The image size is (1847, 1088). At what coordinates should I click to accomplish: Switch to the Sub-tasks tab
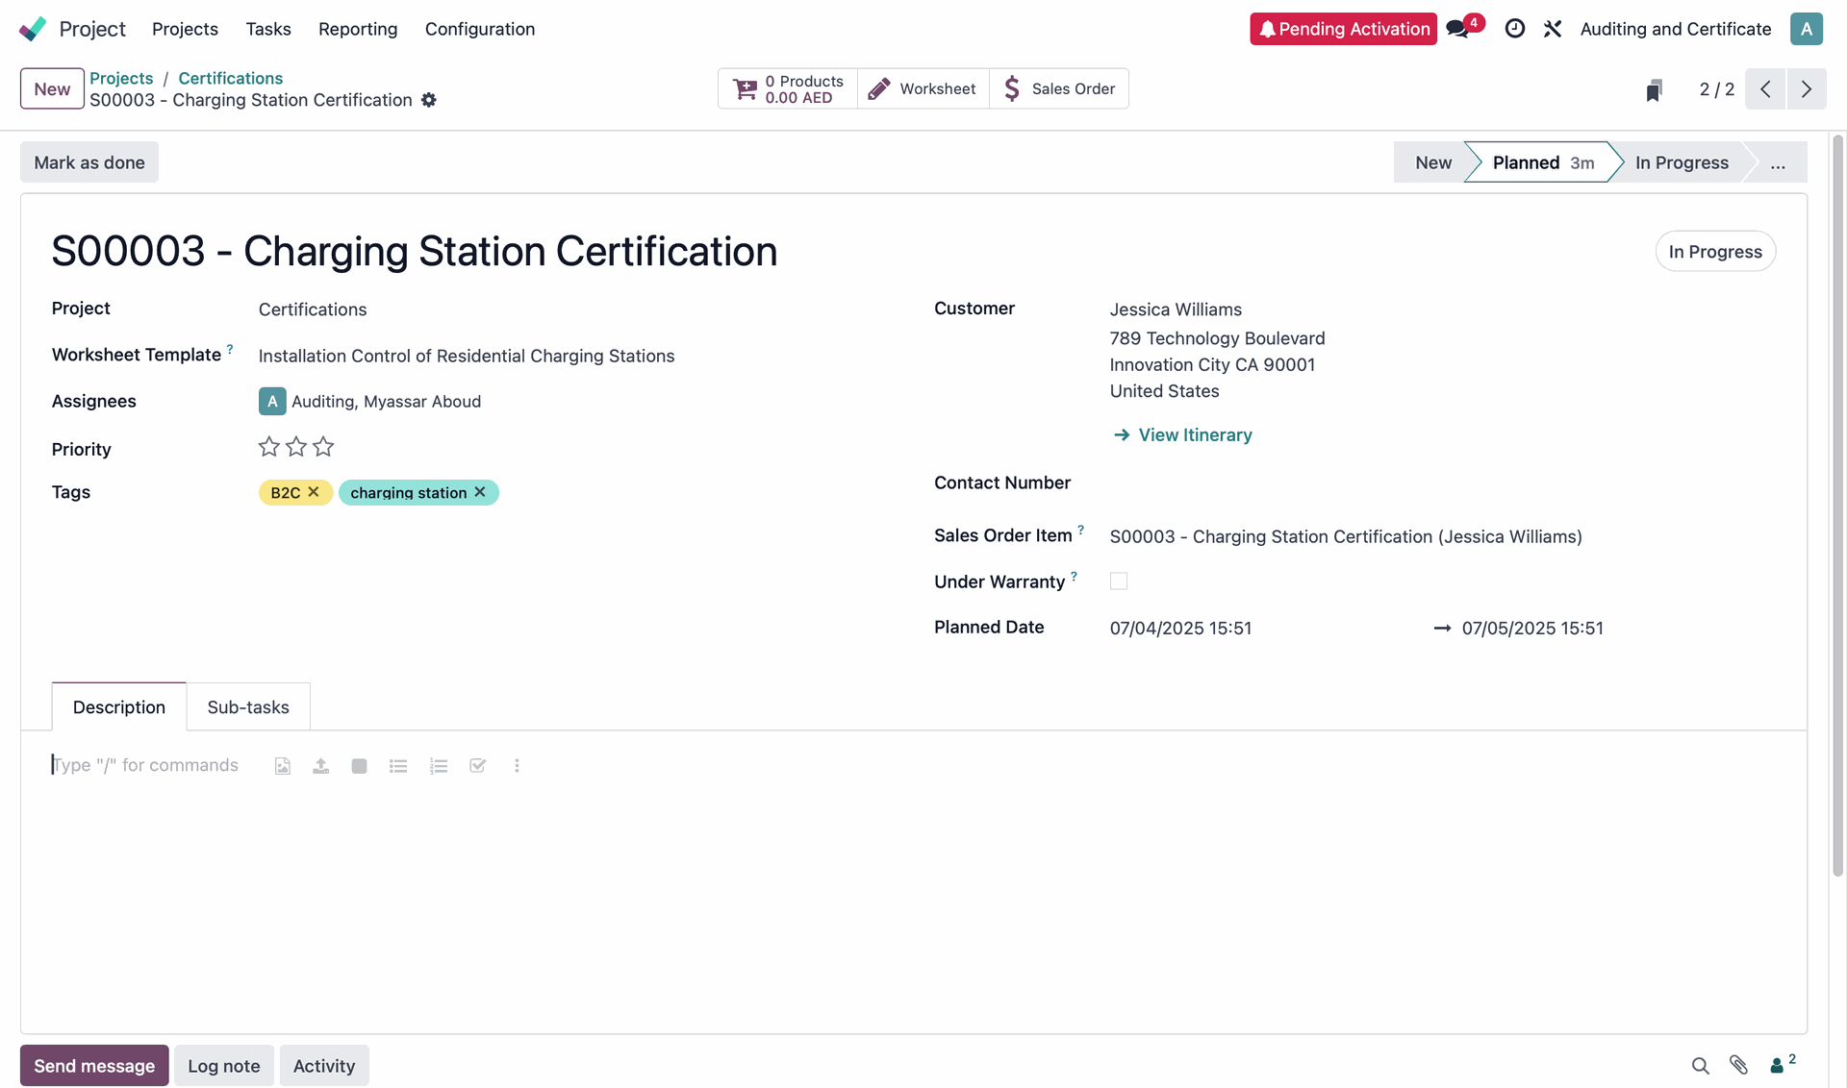(x=248, y=707)
